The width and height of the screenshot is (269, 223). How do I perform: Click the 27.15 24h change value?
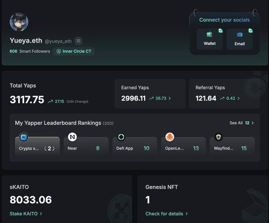59,102
